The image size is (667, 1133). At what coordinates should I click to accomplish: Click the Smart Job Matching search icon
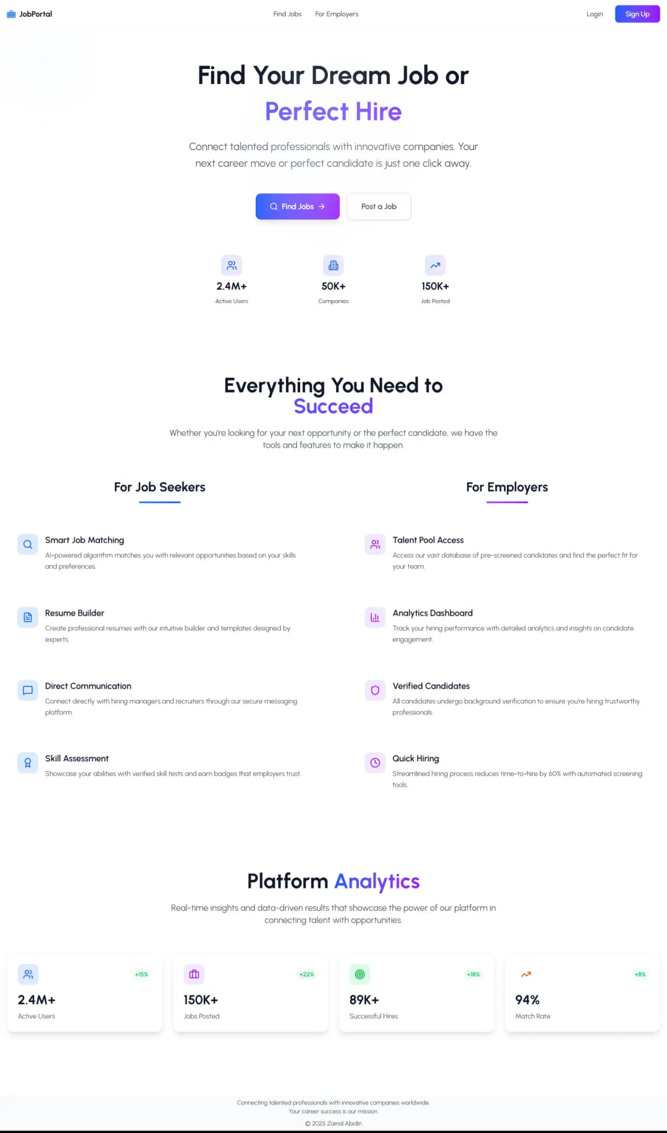(28, 545)
